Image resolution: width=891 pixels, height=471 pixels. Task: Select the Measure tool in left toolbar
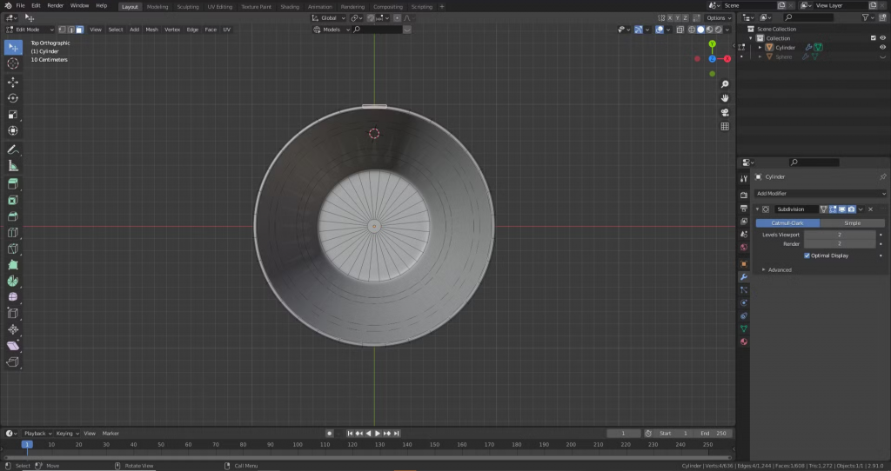pyautogui.click(x=13, y=165)
